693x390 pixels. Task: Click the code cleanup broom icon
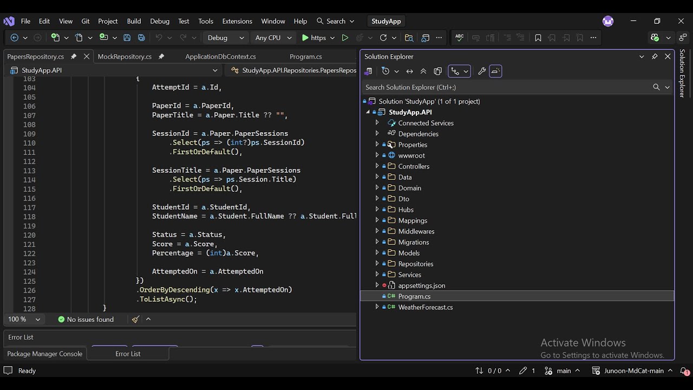point(136,320)
